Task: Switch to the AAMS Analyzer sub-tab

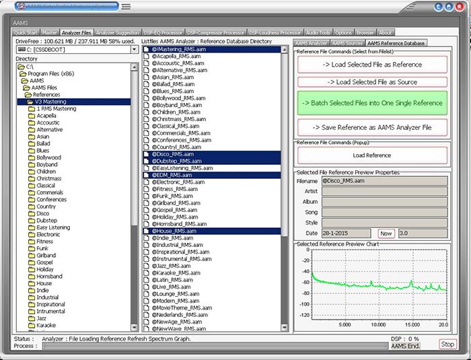Action: [x=311, y=43]
